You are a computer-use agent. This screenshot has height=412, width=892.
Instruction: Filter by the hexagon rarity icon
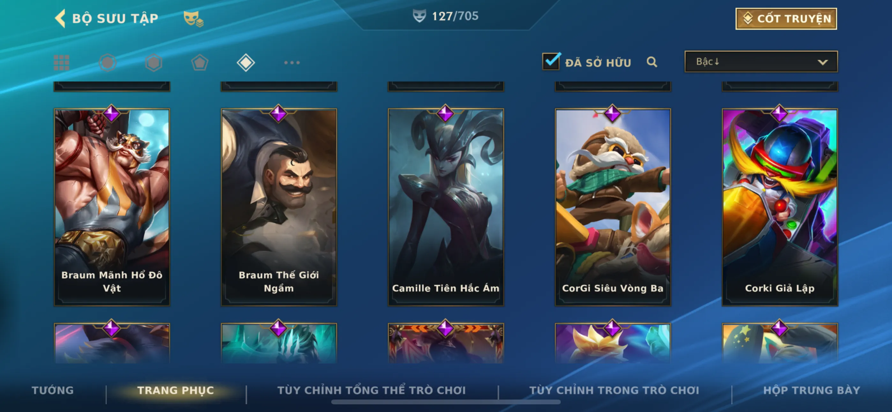click(x=153, y=63)
